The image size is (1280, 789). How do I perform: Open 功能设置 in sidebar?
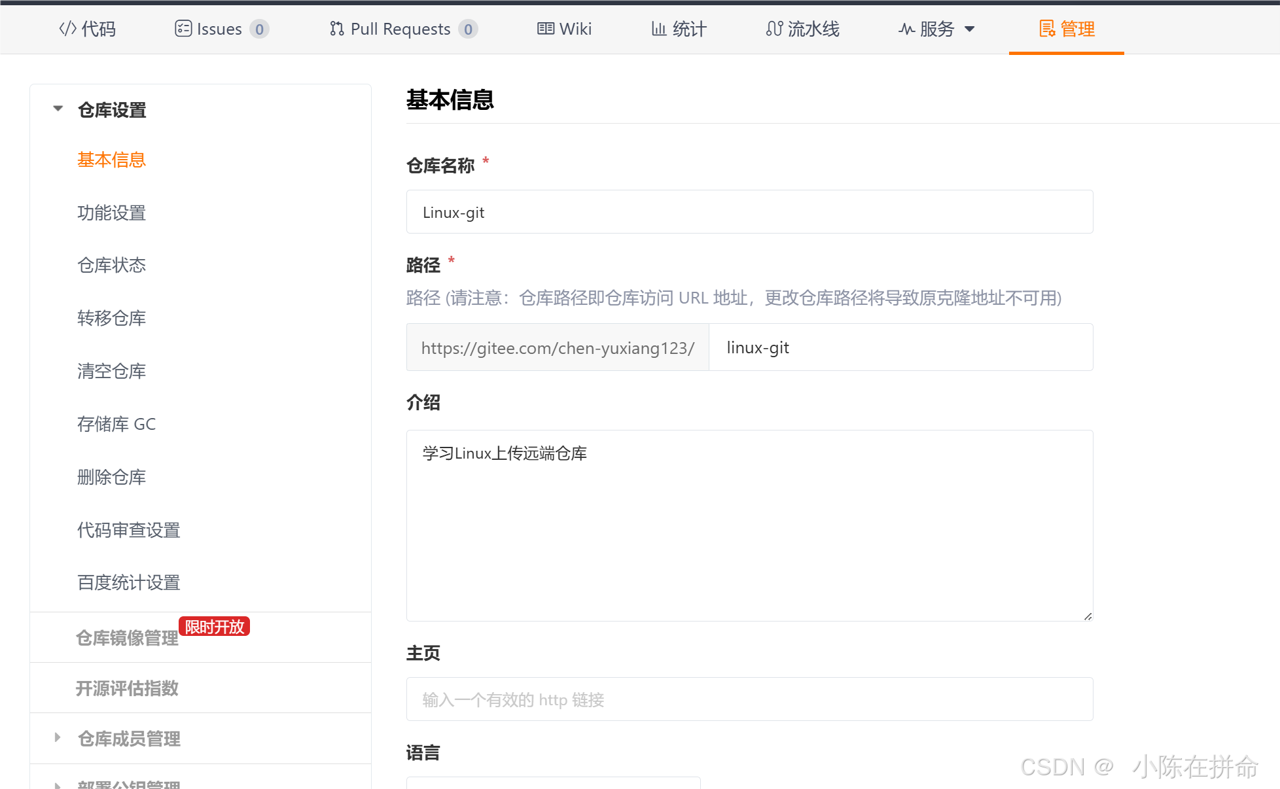coord(111,213)
